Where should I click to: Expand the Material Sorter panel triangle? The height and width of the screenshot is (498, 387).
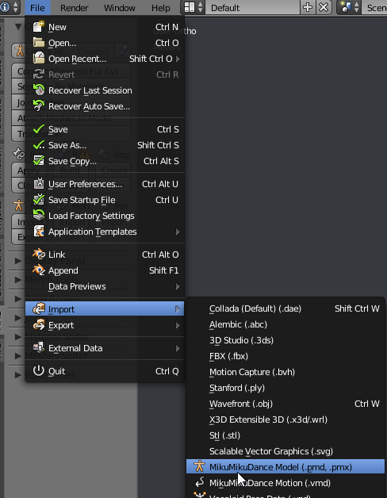tap(17, 337)
